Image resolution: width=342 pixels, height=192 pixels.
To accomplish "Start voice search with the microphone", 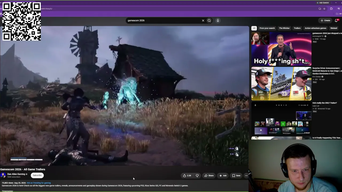I will click(x=218, y=21).
